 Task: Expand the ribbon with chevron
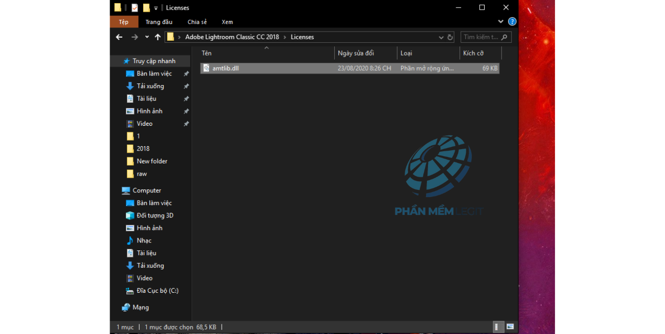500,22
